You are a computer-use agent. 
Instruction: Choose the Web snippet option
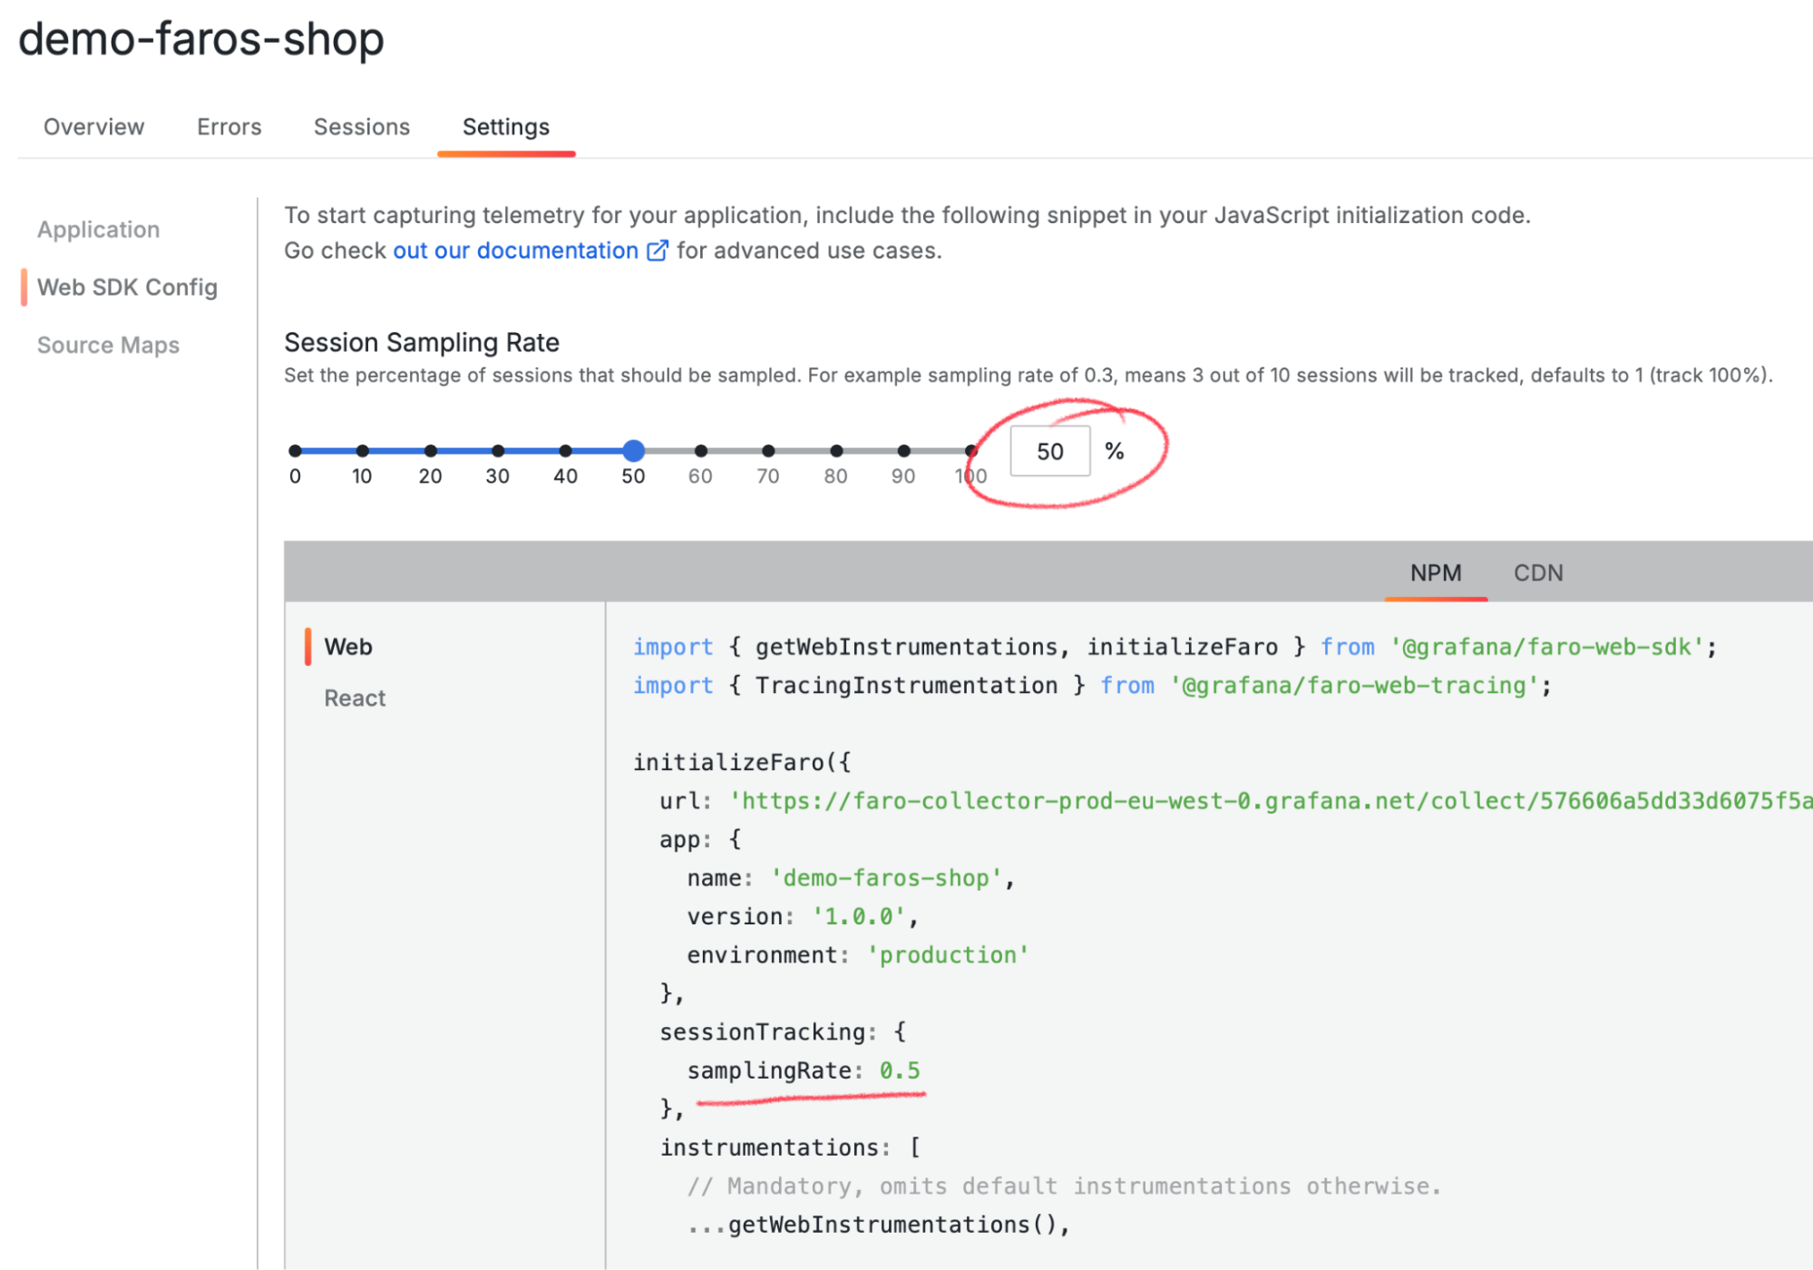[348, 647]
